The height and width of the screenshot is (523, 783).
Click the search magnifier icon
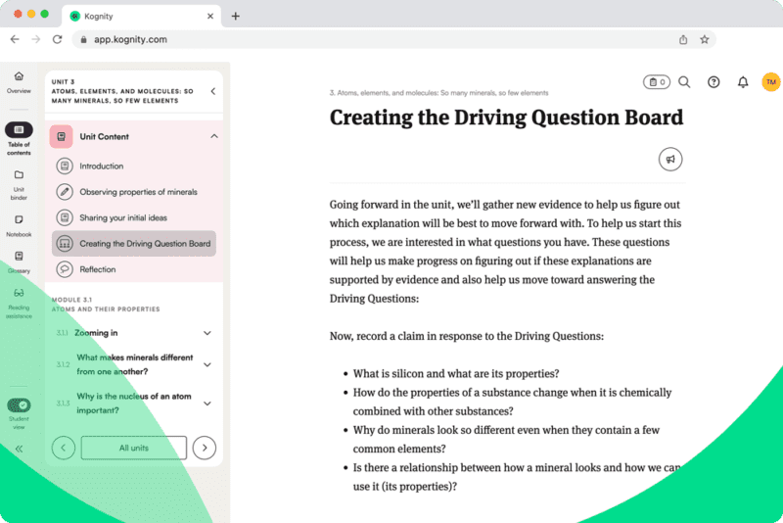[x=684, y=82]
